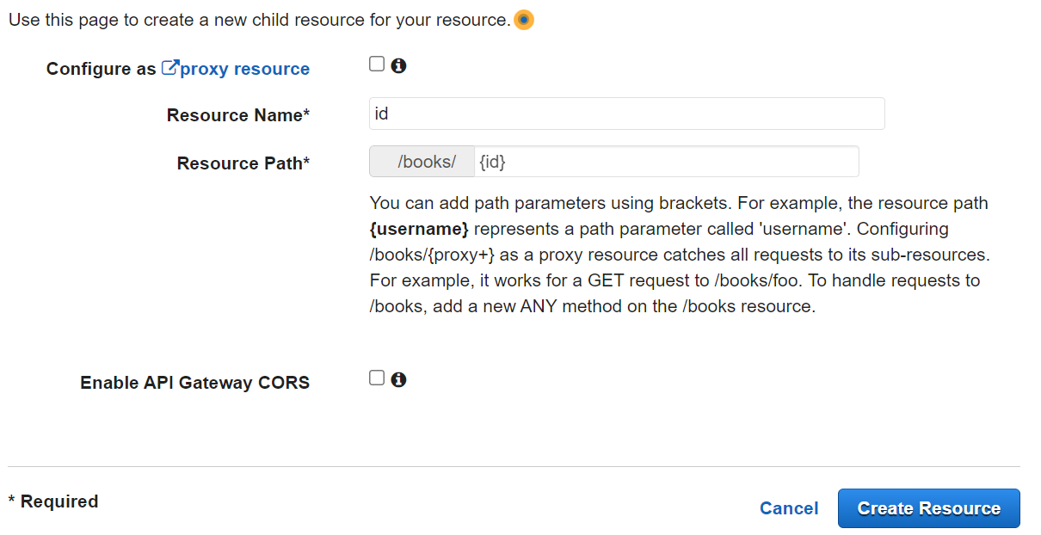Viewport: 1041px width, 535px height.
Task: Click the /books/ path prefix segment
Action: (422, 161)
